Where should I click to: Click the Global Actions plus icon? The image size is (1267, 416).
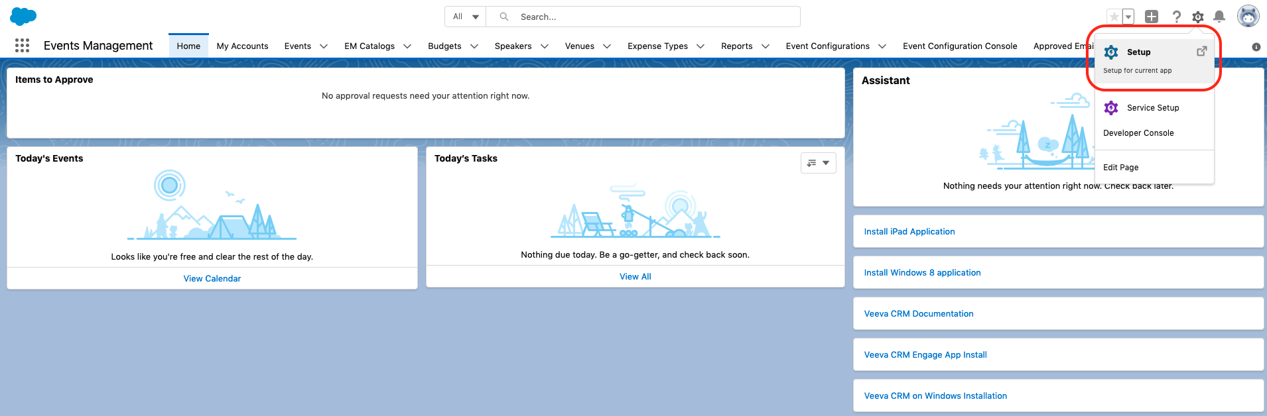pyautogui.click(x=1152, y=17)
